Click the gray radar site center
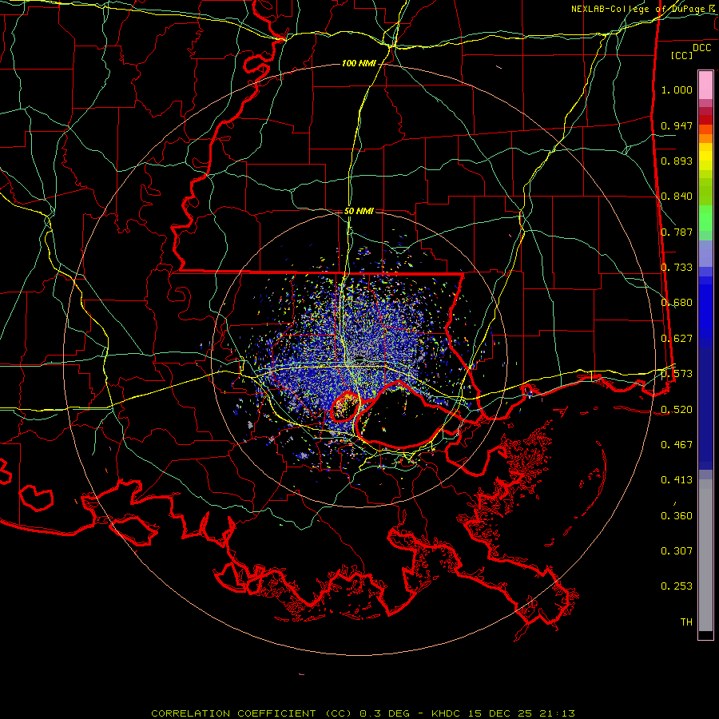Screen dimensions: 719x719 (x=360, y=358)
